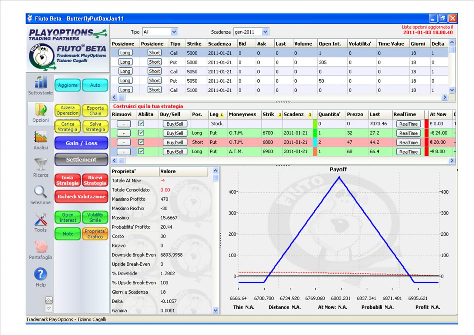Expand the Scadenza gen-2011 dropdown
This screenshot has width=474, height=335.
coord(251,32)
